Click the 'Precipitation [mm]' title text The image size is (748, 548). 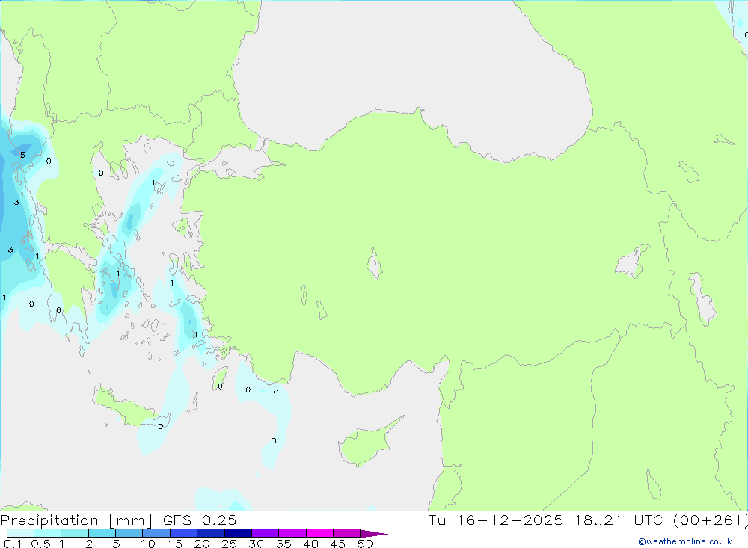76,520
